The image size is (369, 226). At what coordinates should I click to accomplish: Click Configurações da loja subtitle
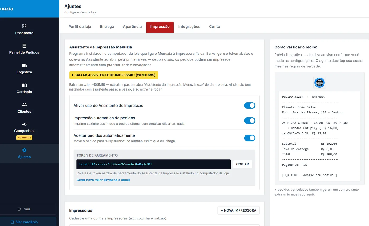click(x=80, y=12)
